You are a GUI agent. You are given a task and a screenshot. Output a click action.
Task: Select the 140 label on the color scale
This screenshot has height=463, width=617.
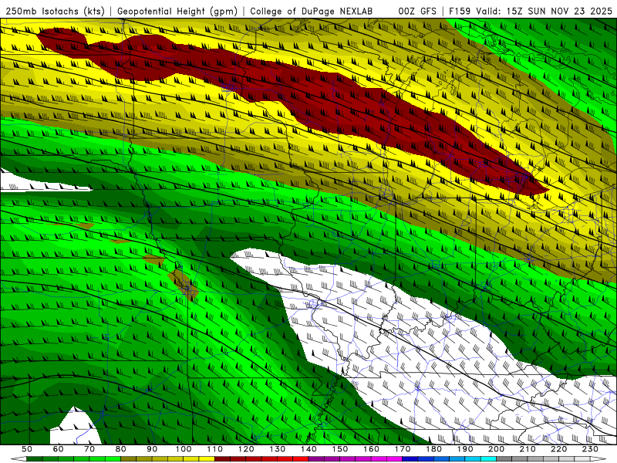(x=308, y=449)
